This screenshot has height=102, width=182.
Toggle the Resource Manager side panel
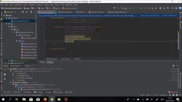coord(1,31)
